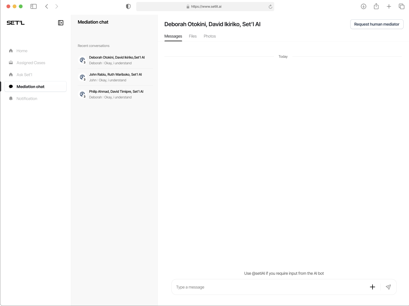409x306 pixels.
Task: Switch to the Files tab
Action: (x=193, y=36)
